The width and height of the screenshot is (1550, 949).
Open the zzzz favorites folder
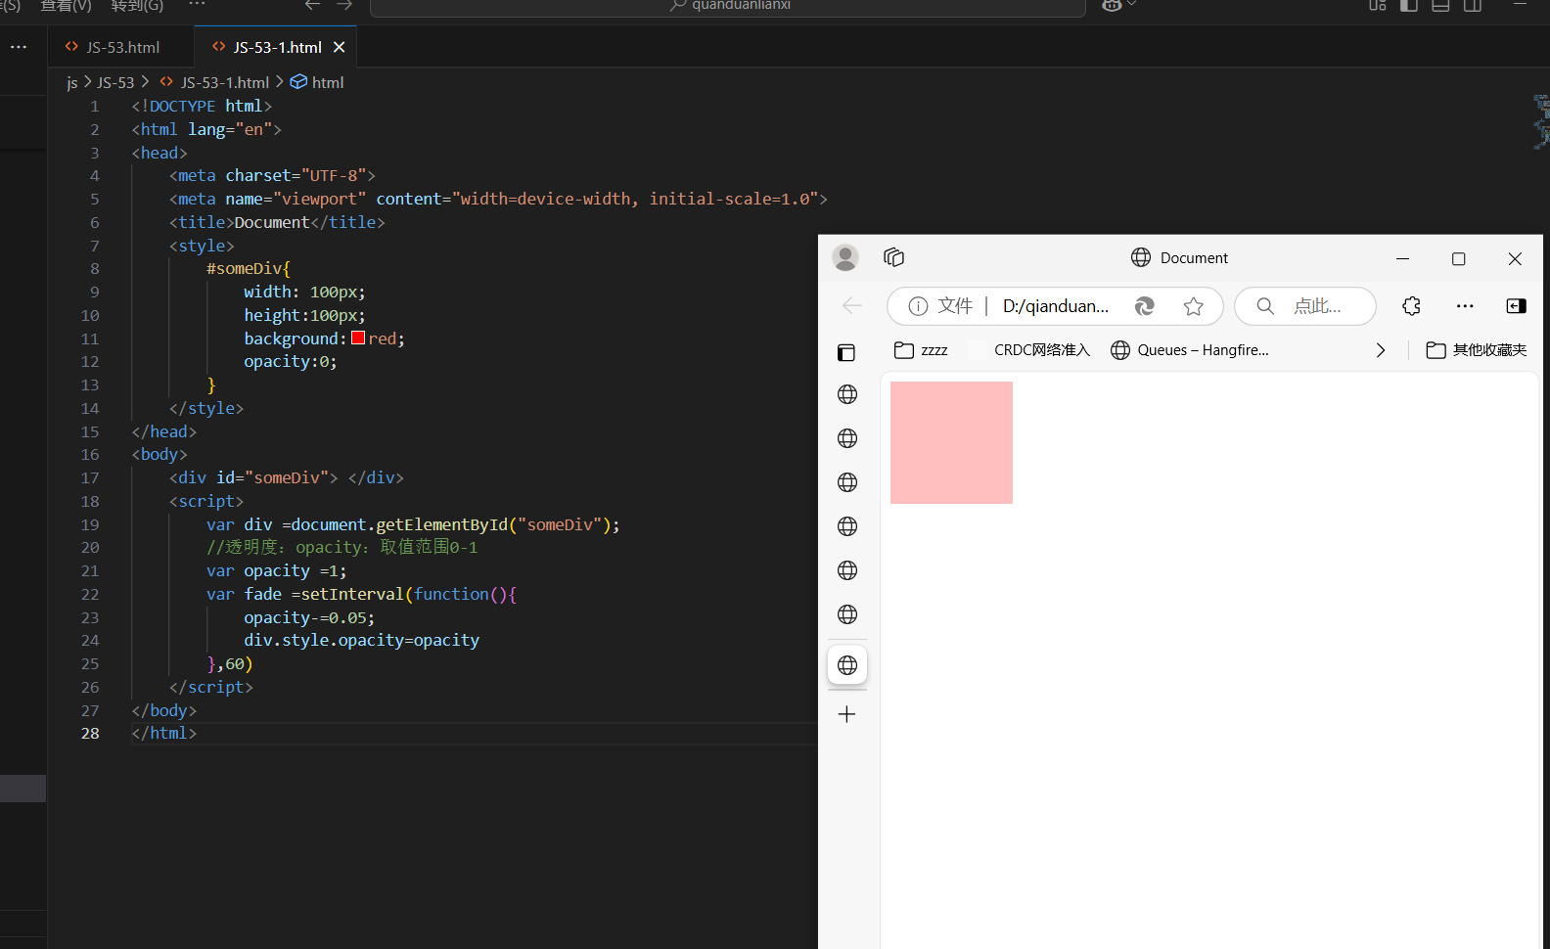click(921, 350)
